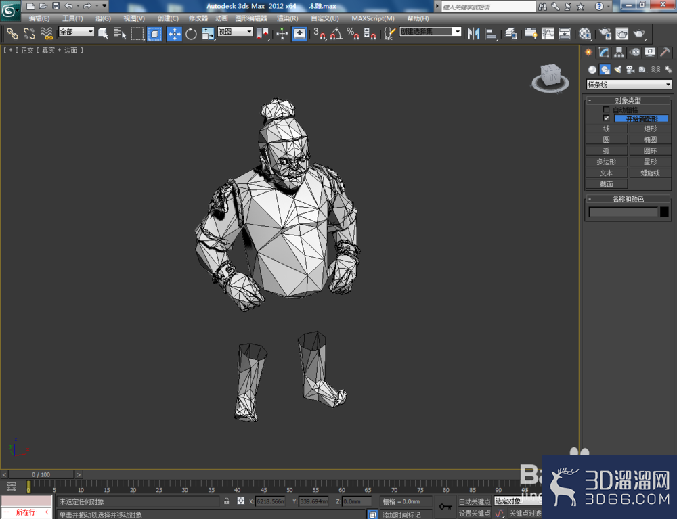
Task: Click the Align tool icon
Action: click(x=490, y=33)
